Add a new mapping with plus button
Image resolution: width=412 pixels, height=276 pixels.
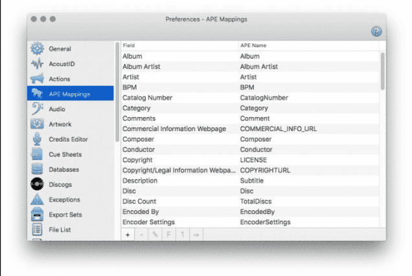[x=128, y=235]
